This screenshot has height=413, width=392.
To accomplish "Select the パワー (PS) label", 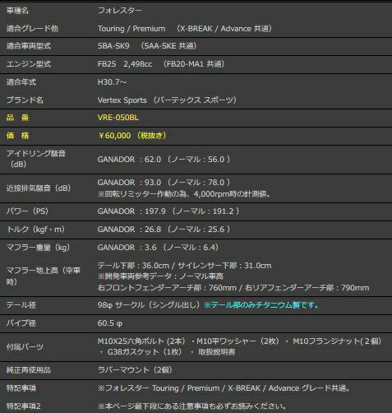I will pos(27,211).
